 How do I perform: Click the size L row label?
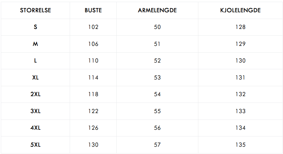[x=35, y=60]
